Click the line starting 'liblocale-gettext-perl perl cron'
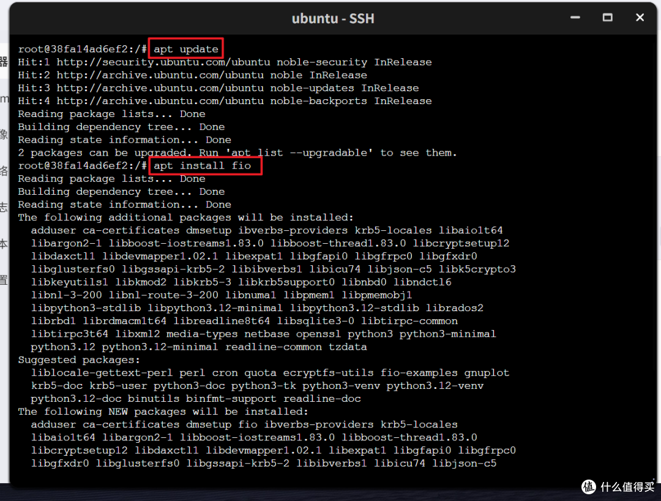Viewport: 661px width, 501px height. pos(271,373)
